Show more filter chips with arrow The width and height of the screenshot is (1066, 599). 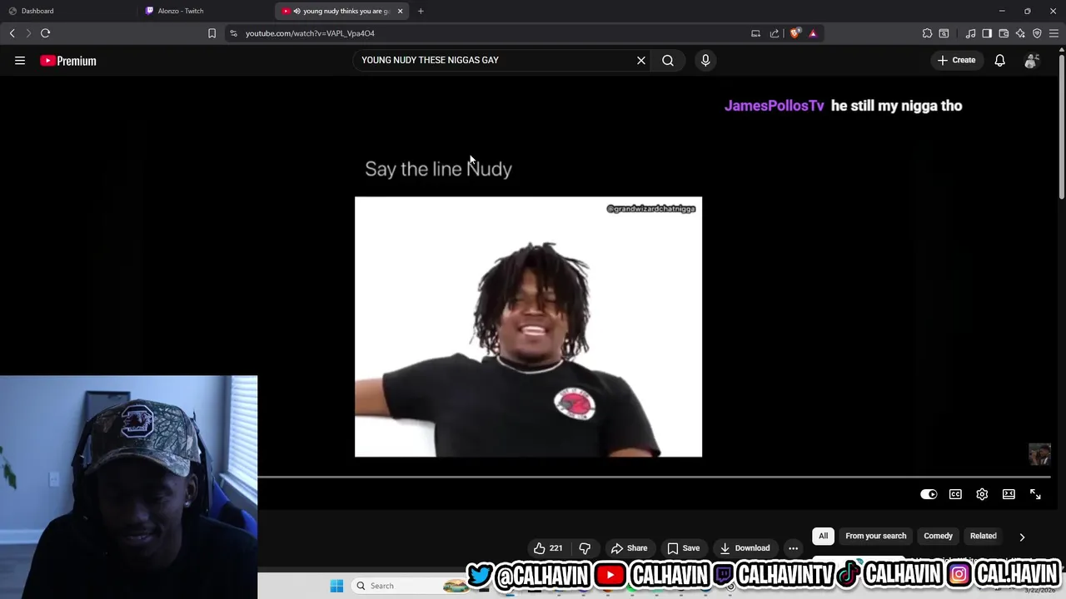pyautogui.click(x=1022, y=537)
